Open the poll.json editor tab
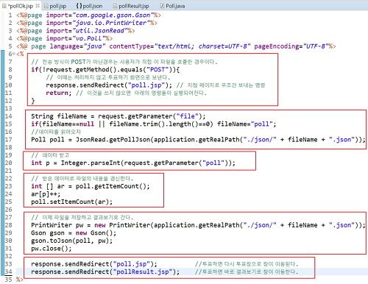Screen dimensions: 368x284 click(x=89, y=6)
